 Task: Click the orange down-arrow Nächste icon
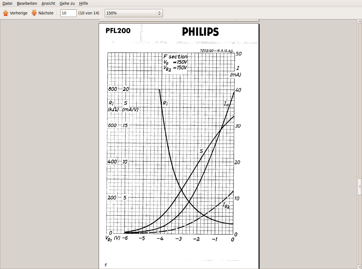[34, 13]
